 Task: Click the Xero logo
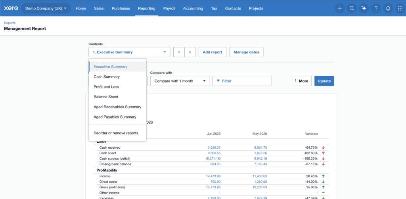coord(11,8)
